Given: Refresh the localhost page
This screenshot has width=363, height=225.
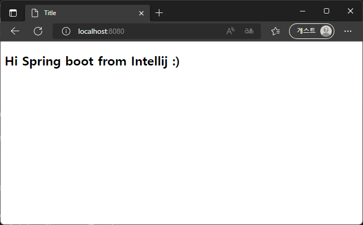Looking at the screenshot, I should point(38,31).
